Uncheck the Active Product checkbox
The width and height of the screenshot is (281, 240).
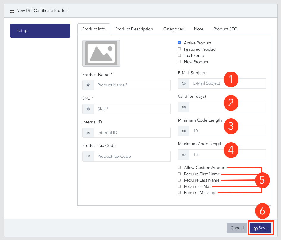point(179,43)
